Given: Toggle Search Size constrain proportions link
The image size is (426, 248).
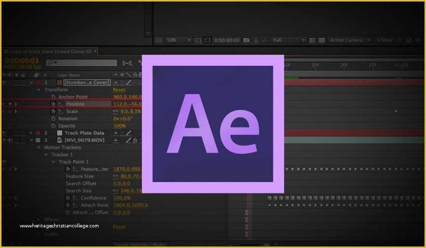Looking at the screenshot, I should [x=115, y=191].
